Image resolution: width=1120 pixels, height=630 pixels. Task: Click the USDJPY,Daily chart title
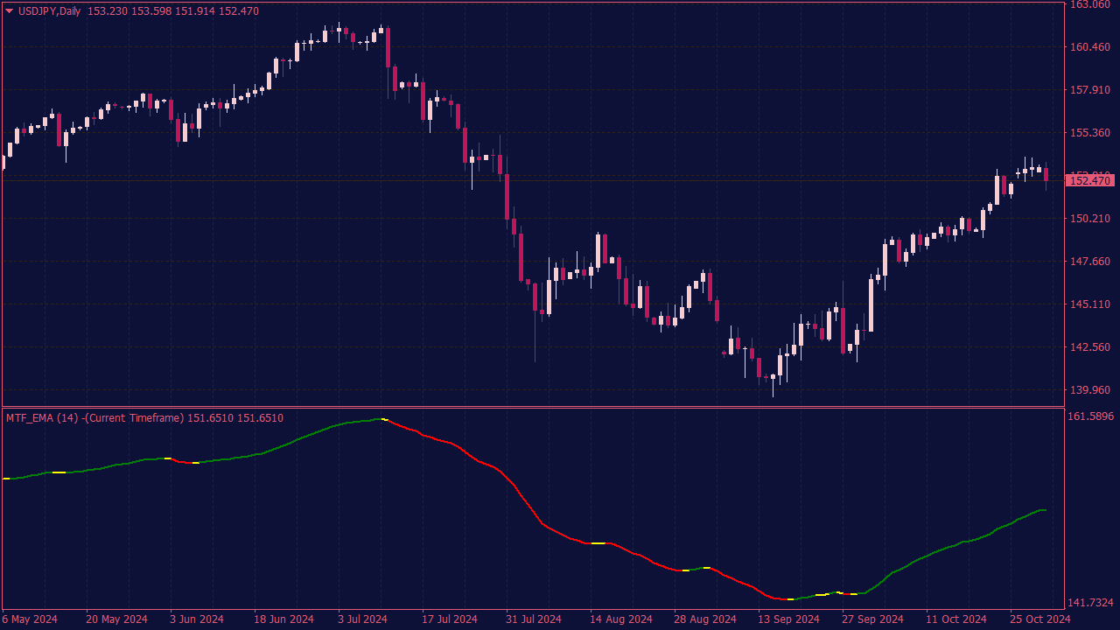click(50, 10)
